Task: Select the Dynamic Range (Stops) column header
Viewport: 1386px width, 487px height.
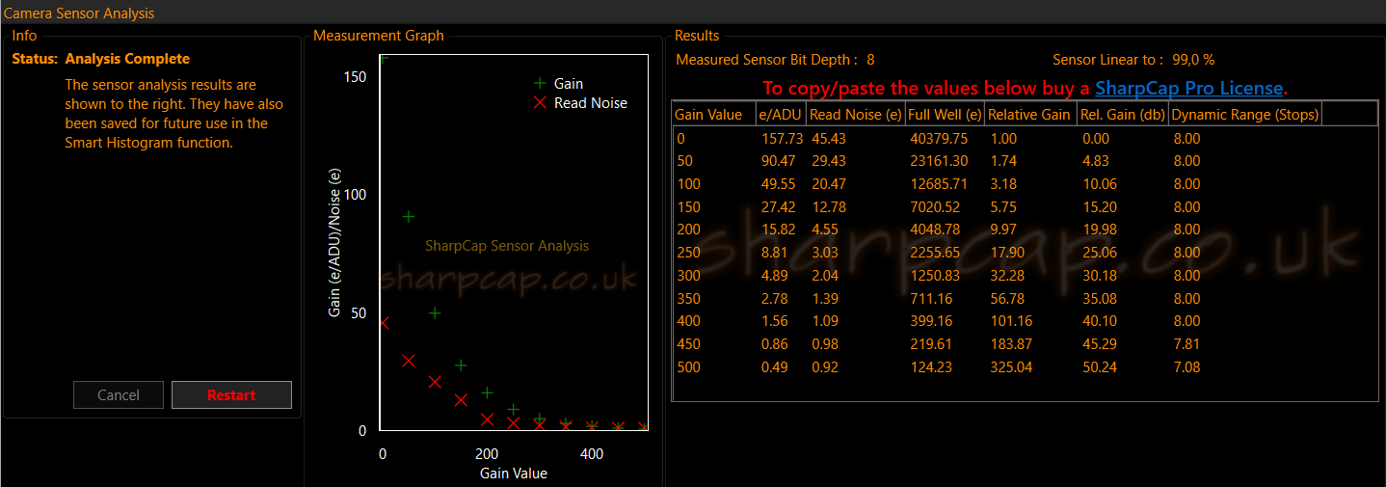Action: tap(1245, 114)
